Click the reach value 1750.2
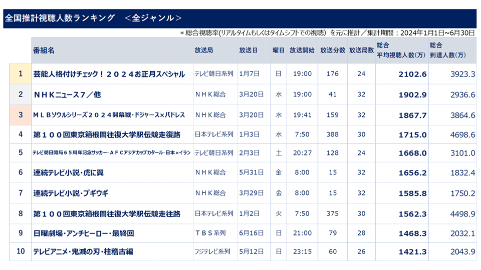 click(462, 193)
